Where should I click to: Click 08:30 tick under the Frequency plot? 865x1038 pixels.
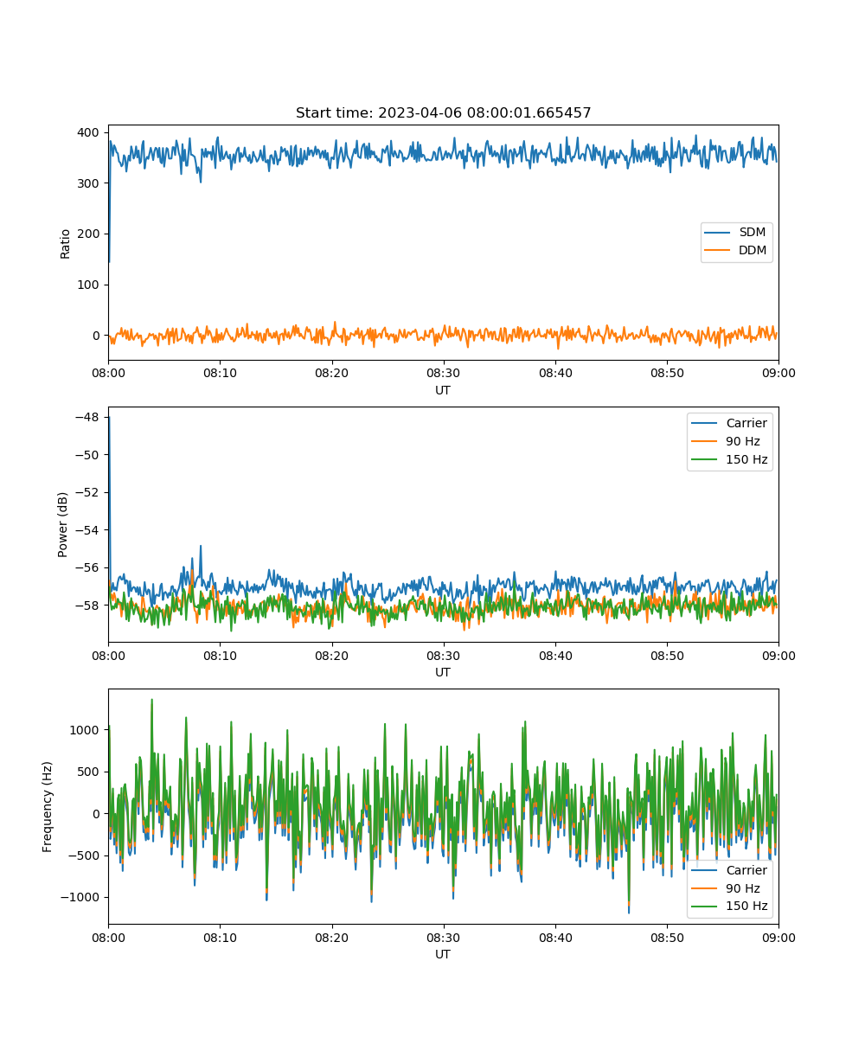(443, 937)
